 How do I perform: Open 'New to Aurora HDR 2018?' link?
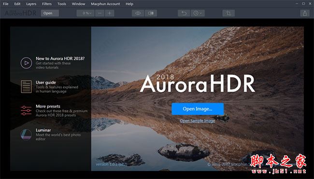pos(60,58)
